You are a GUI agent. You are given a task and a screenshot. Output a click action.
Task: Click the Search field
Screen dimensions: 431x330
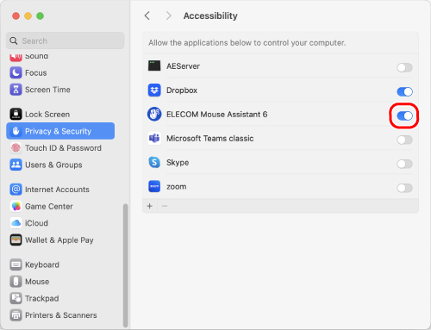(x=66, y=40)
